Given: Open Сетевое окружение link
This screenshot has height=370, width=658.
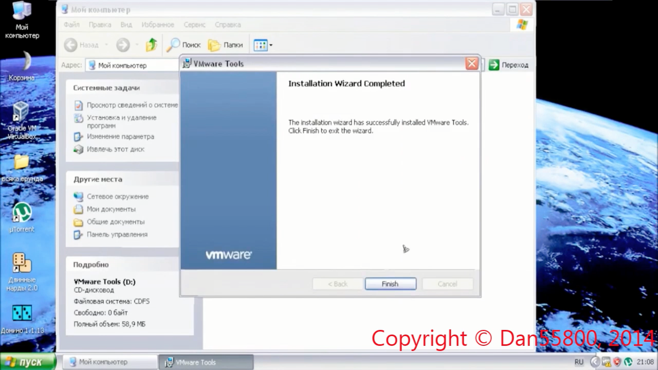Looking at the screenshot, I should pos(118,196).
